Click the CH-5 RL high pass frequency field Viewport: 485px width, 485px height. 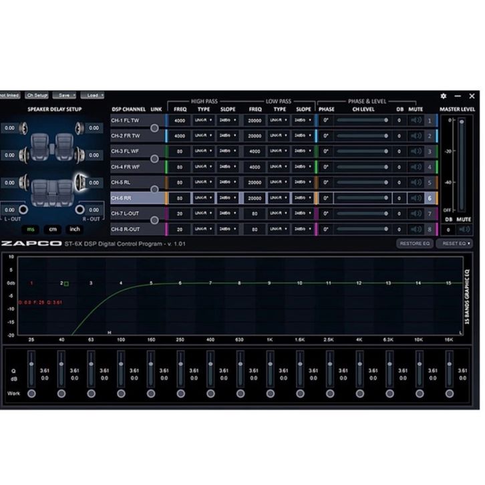pos(180,182)
